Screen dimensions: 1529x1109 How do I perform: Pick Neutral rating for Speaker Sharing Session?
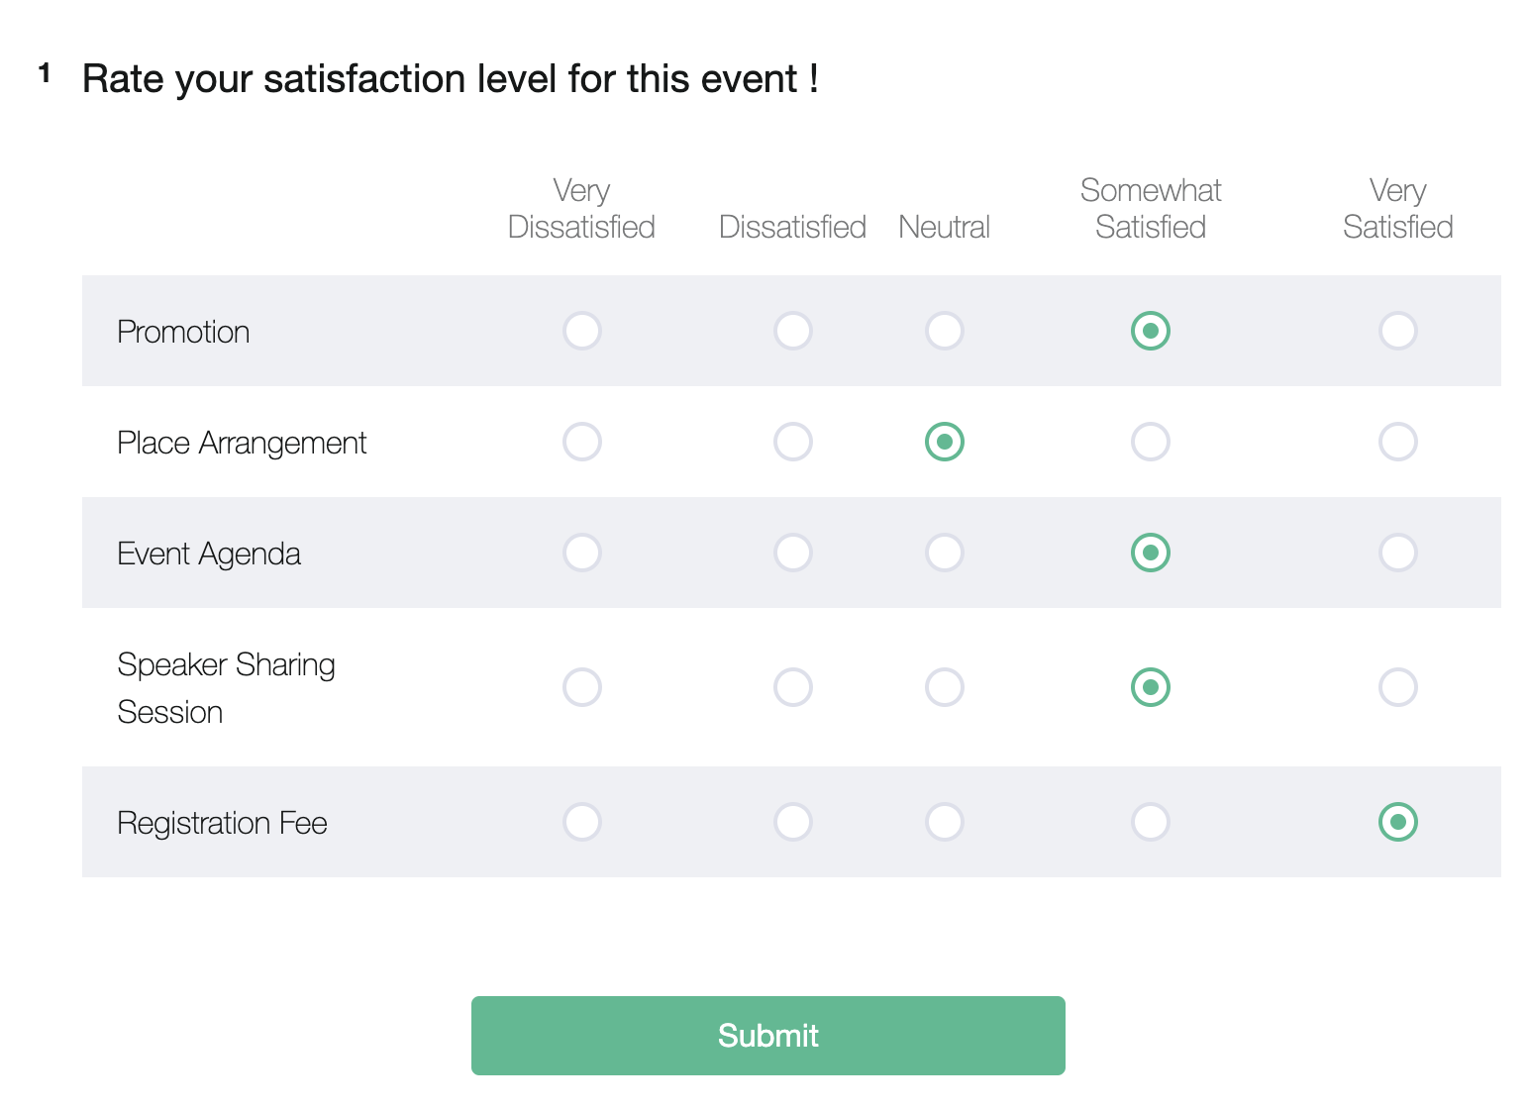pyautogui.click(x=945, y=687)
